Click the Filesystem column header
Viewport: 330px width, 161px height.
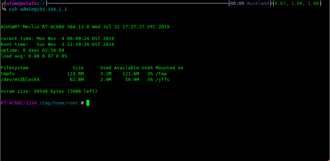[x=15, y=68]
